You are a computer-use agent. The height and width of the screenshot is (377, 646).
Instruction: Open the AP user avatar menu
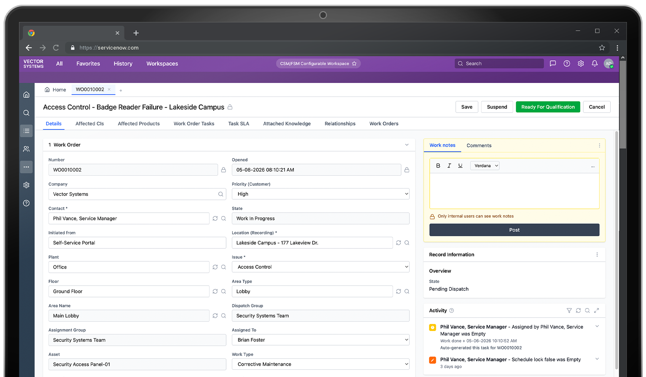[x=609, y=64]
